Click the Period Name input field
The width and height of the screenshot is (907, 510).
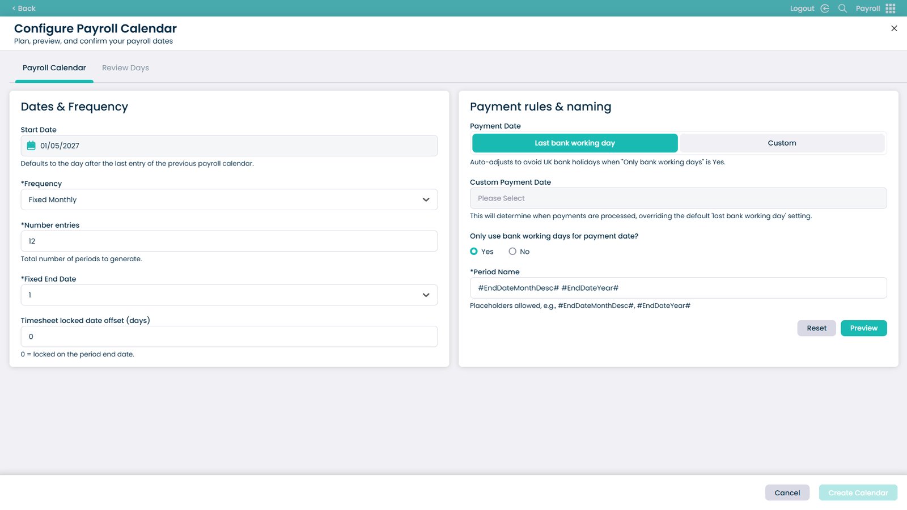pos(678,288)
